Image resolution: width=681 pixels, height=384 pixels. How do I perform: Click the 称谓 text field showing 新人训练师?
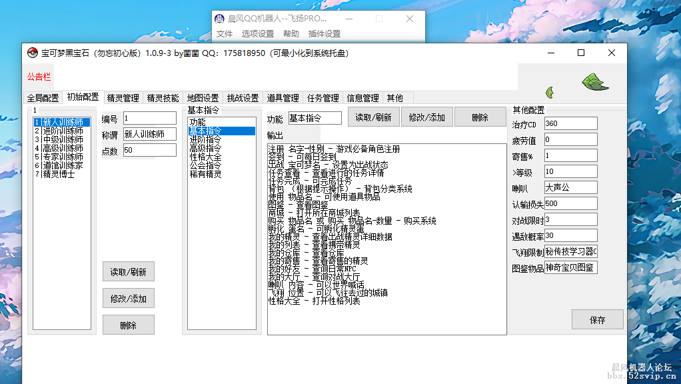click(x=151, y=134)
